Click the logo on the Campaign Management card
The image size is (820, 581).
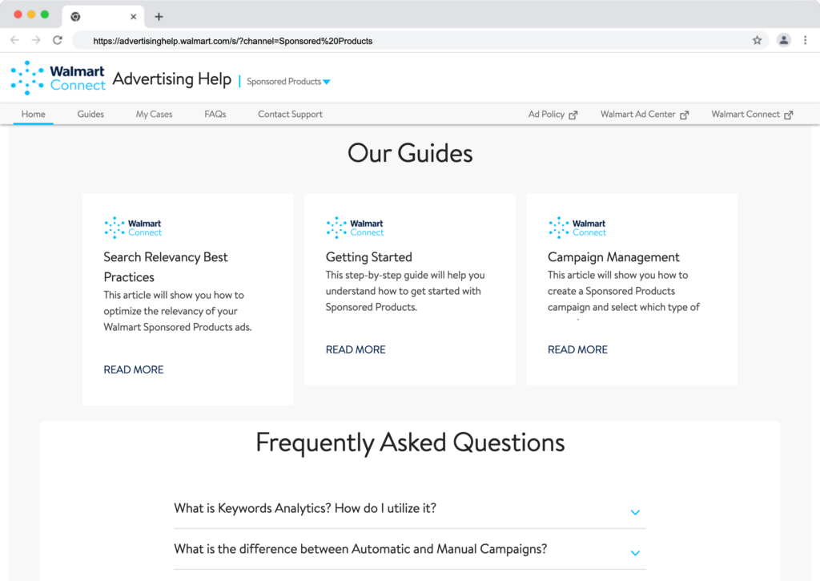[x=577, y=228]
